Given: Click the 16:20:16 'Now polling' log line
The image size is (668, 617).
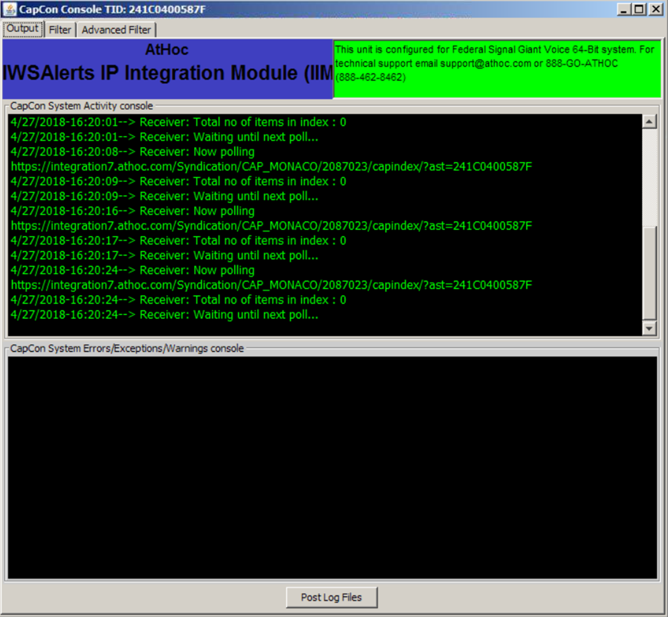Looking at the screenshot, I should tap(132, 211).
